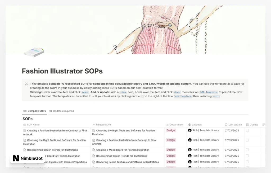The height and width of the screenshot is (173, 271).
Task: Click 07/03/2025 date in the first row
Action: pos(232,130)
